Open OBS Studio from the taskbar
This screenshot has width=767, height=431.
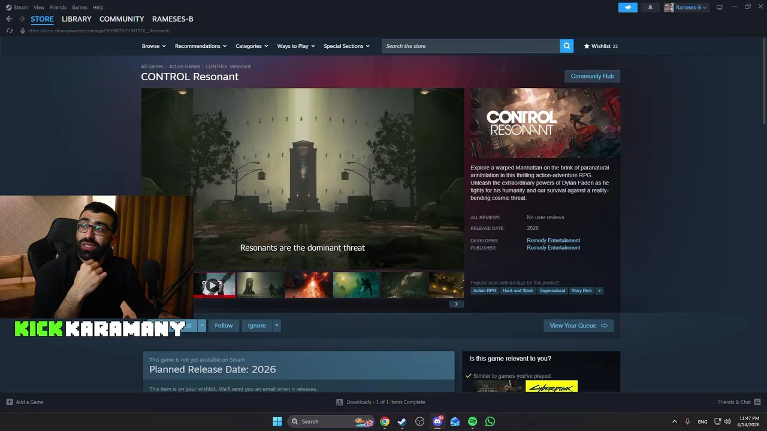tap(420, 421)
